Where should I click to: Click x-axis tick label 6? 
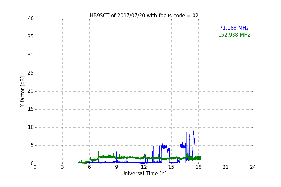point(90,167)
